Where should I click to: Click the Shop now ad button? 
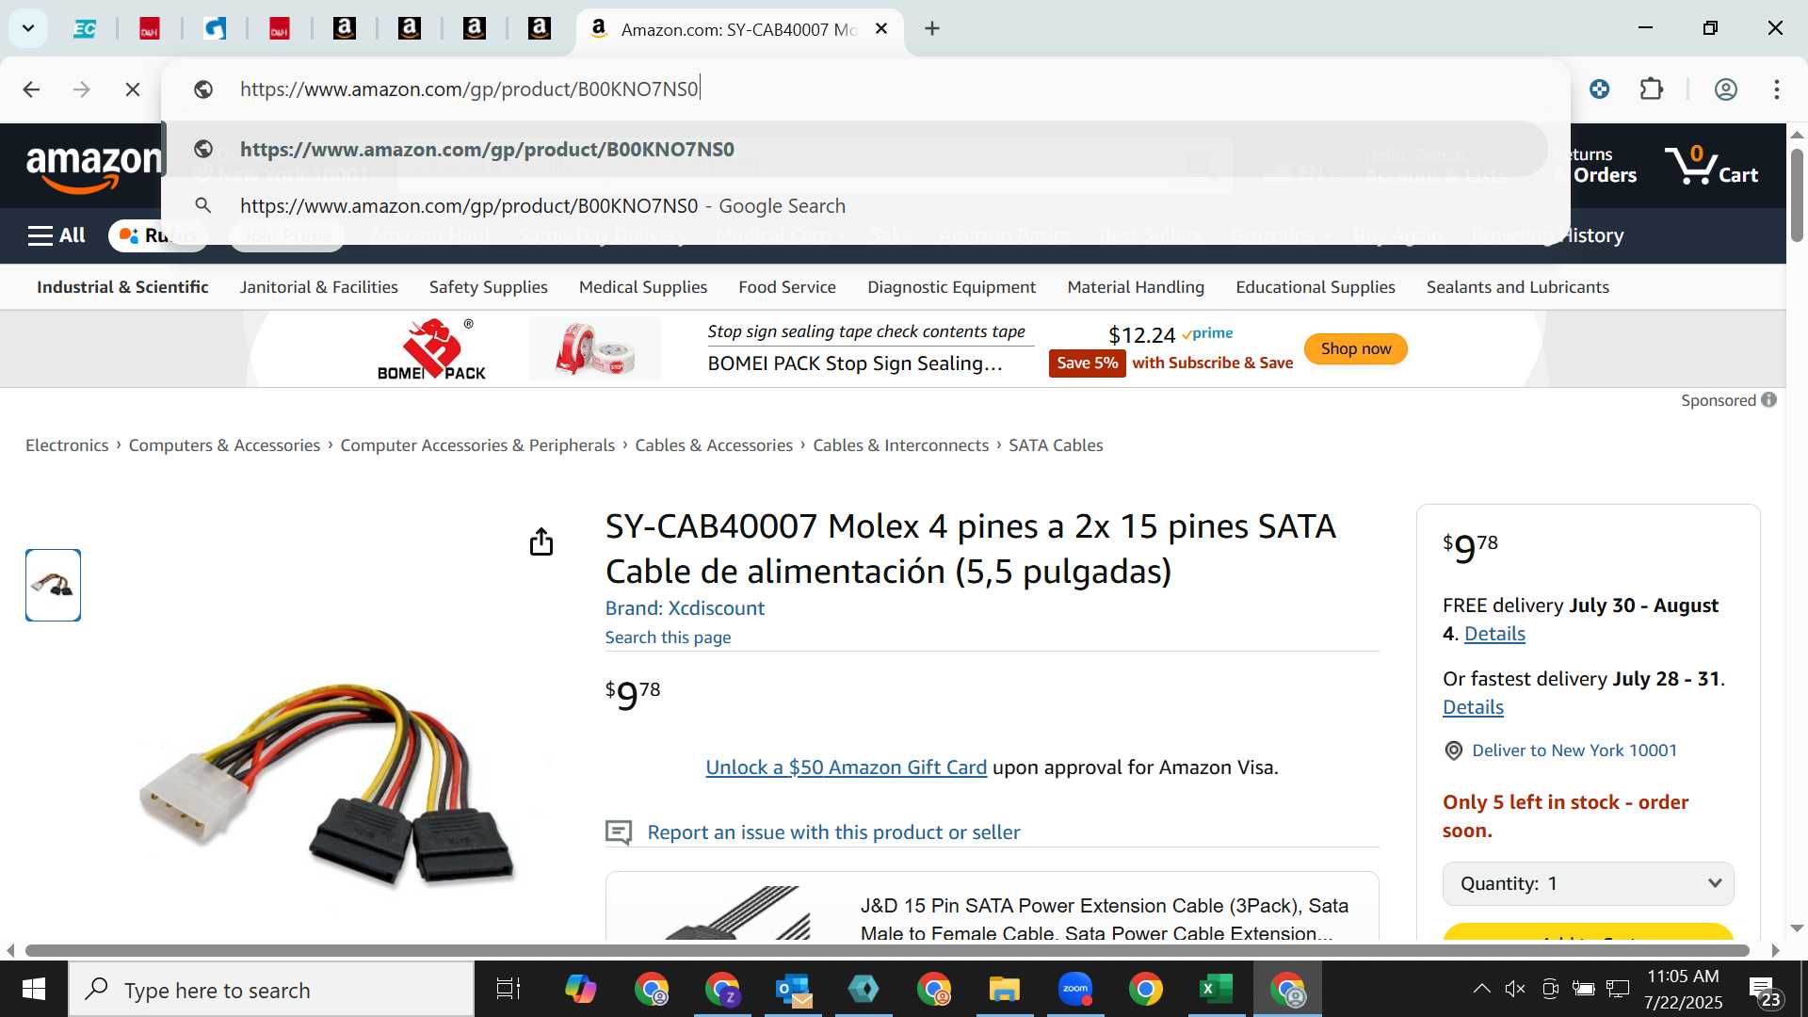click(x=1355, y=348)
